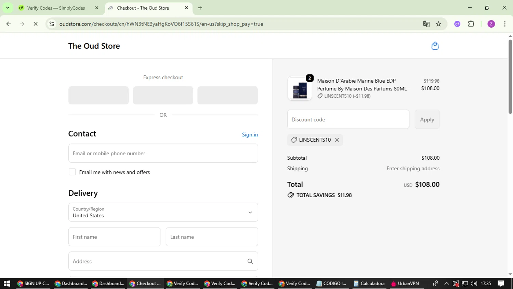
Task: Click the perfume product thumbnail
Action: pyautogui.click(x=300, y=88)
